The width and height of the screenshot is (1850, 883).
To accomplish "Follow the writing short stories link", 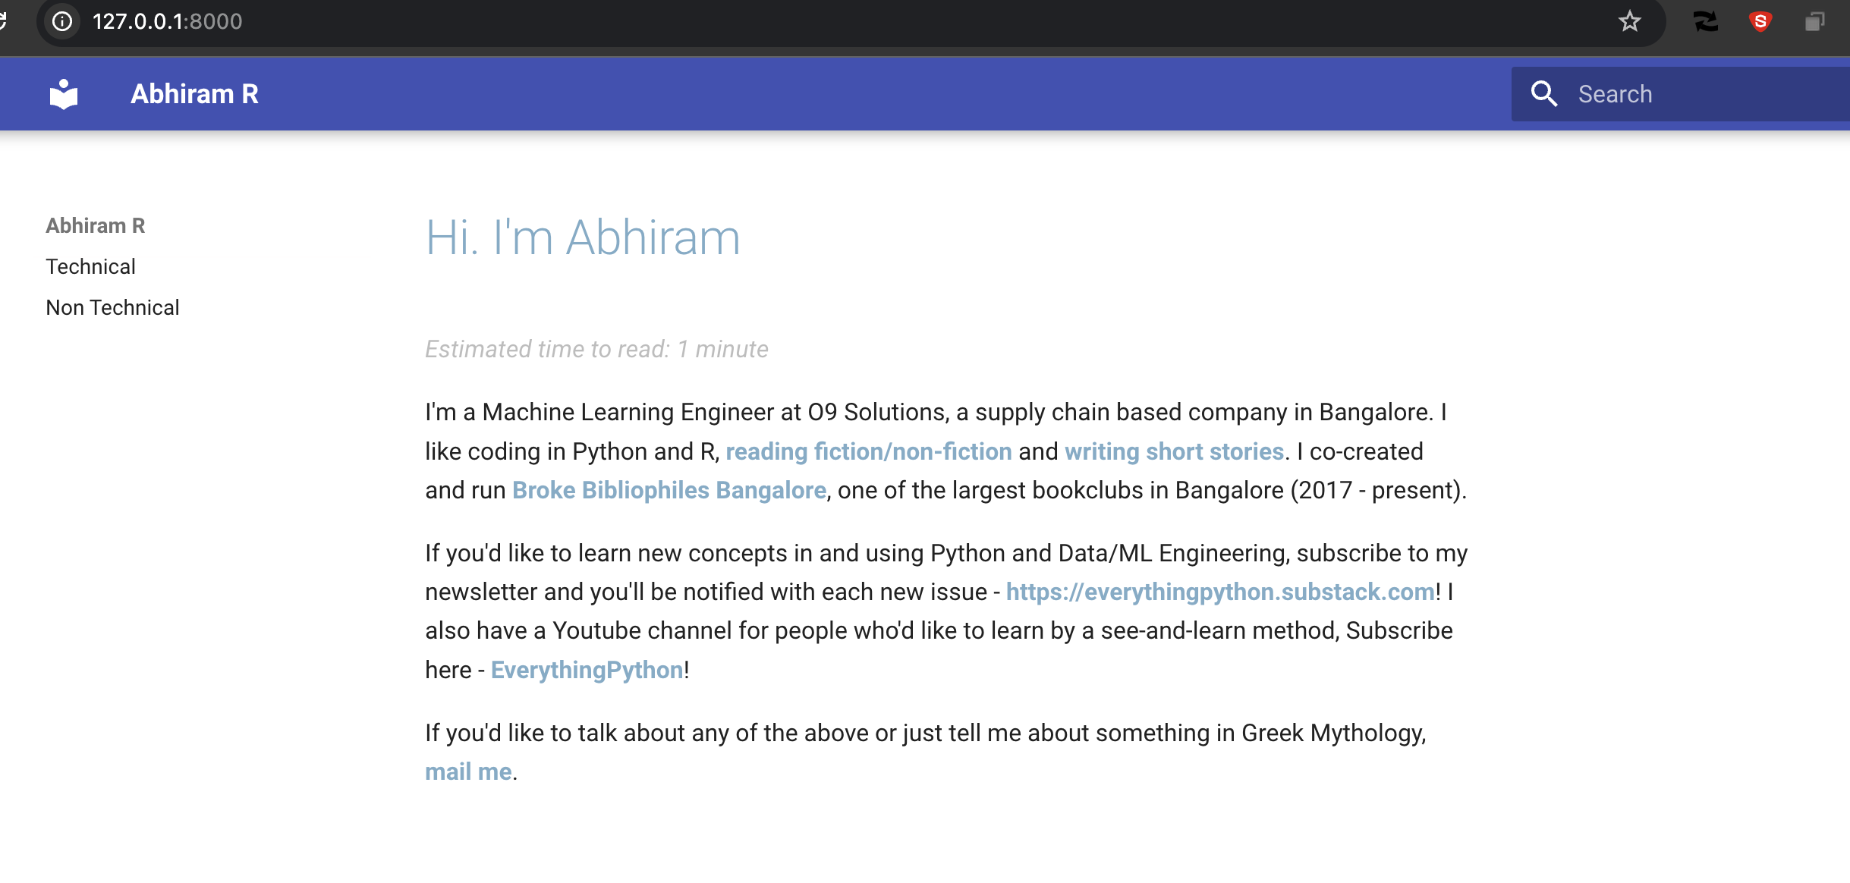I will (x=1174, y=451).
